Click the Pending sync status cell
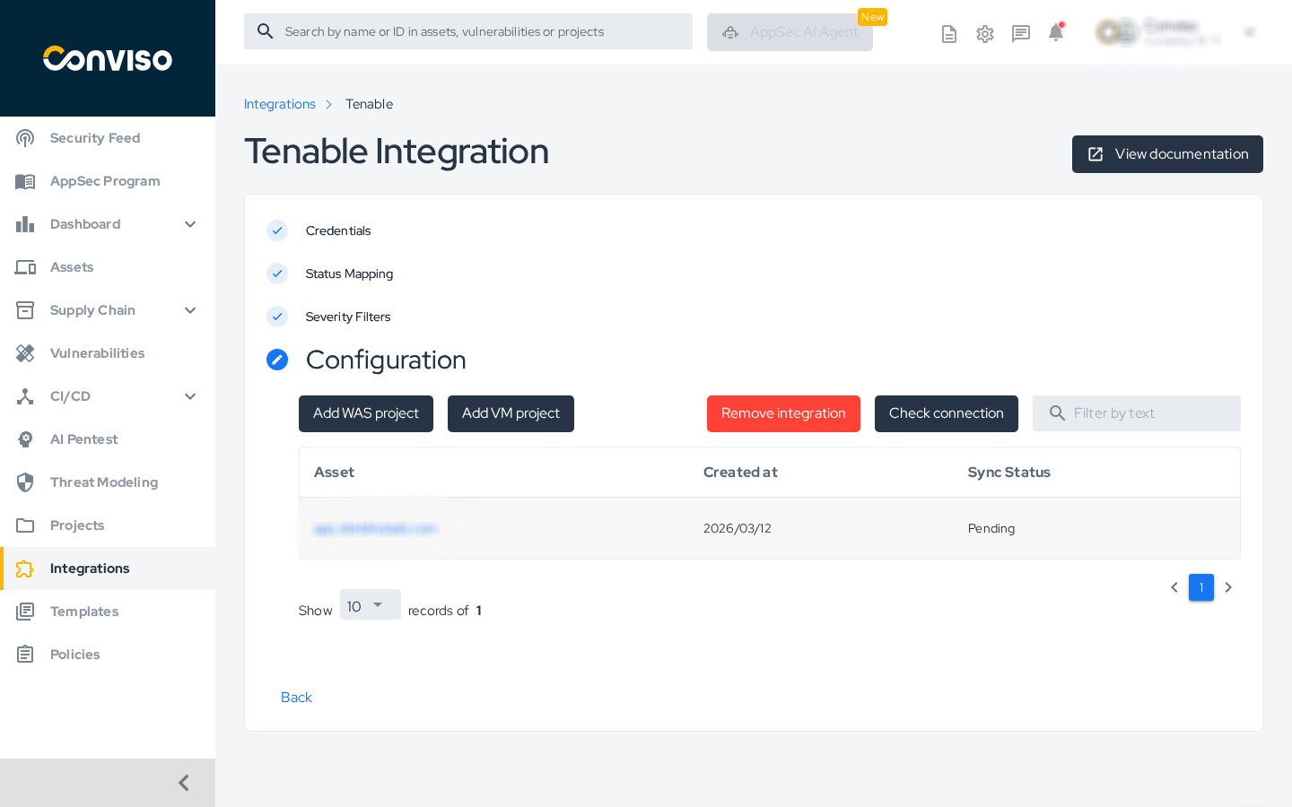 coord(991,529)
